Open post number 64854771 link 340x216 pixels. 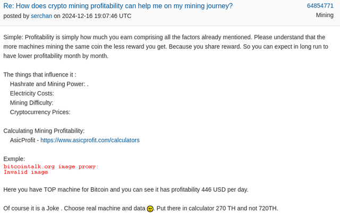[320, 6]
